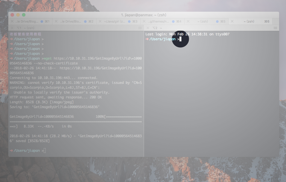The width and height of the screenshot is (286, 182).
Task: Close the active ⌘6 zsh tab
Action: pyautogui.click(x=232, y=21)
